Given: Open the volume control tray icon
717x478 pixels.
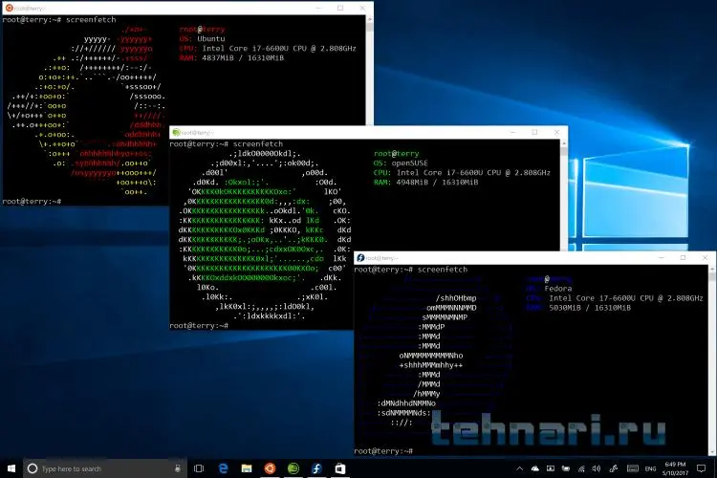Looking at the screenshot, I should click(x=597, y=468).
